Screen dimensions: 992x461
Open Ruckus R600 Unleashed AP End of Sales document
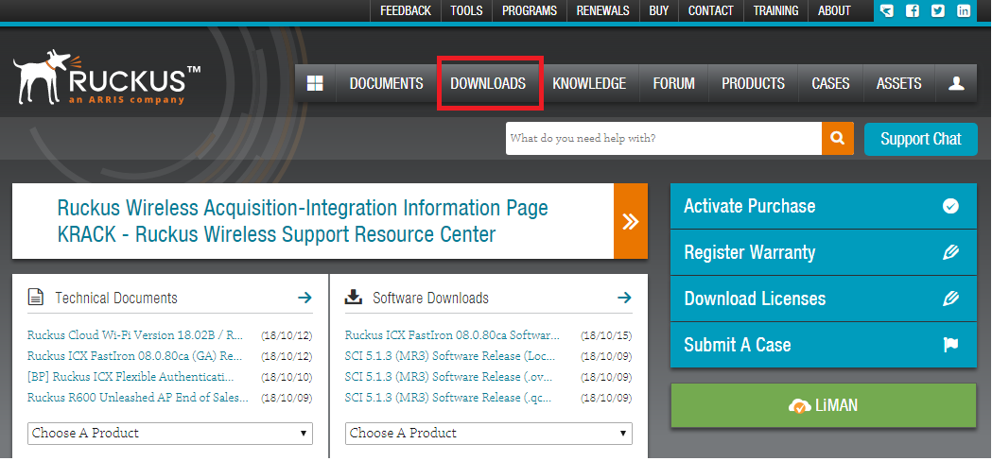point(138,398)
